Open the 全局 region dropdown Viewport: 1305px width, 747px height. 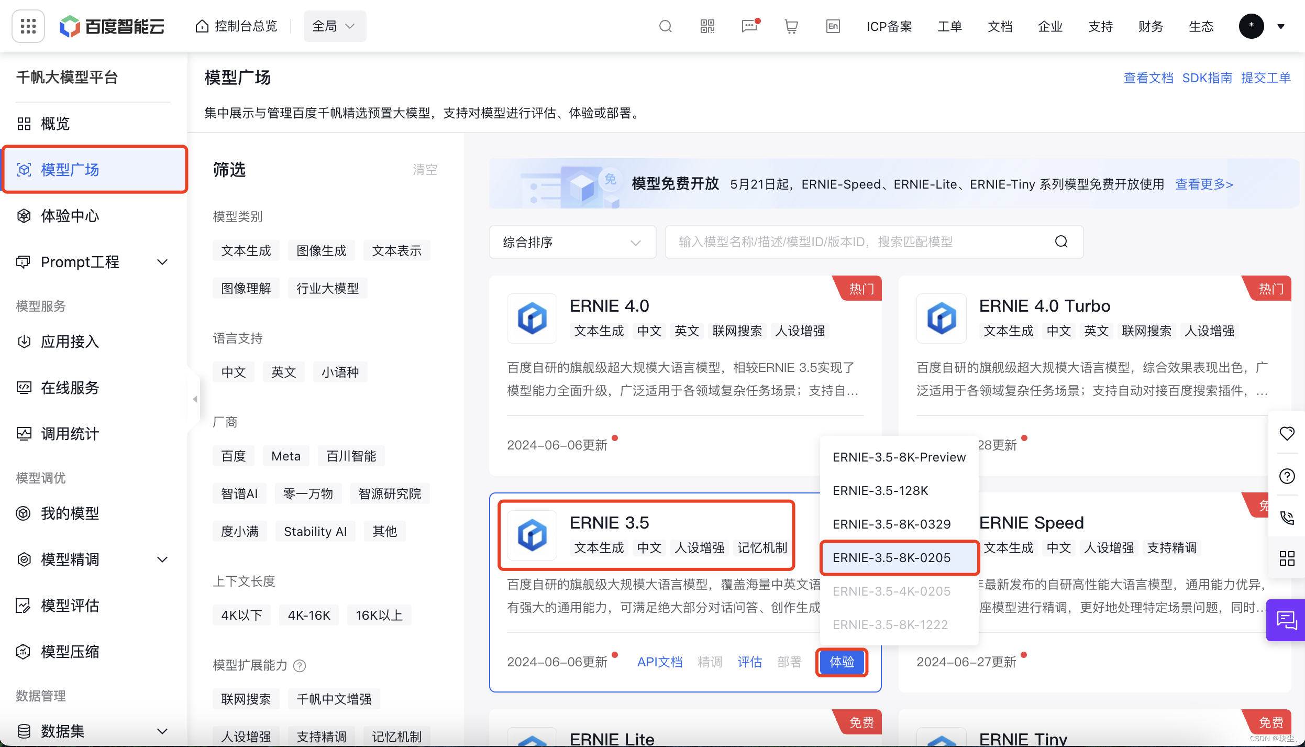click(x=334, y=26)
